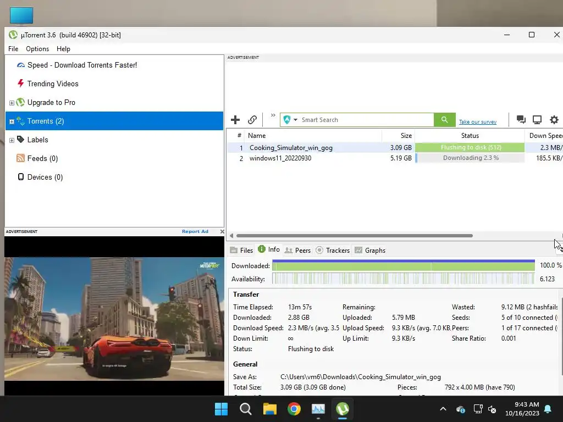Select Cooking_Simulator_win_gog torrent row

pyautogui.click(x=395, y=147)
